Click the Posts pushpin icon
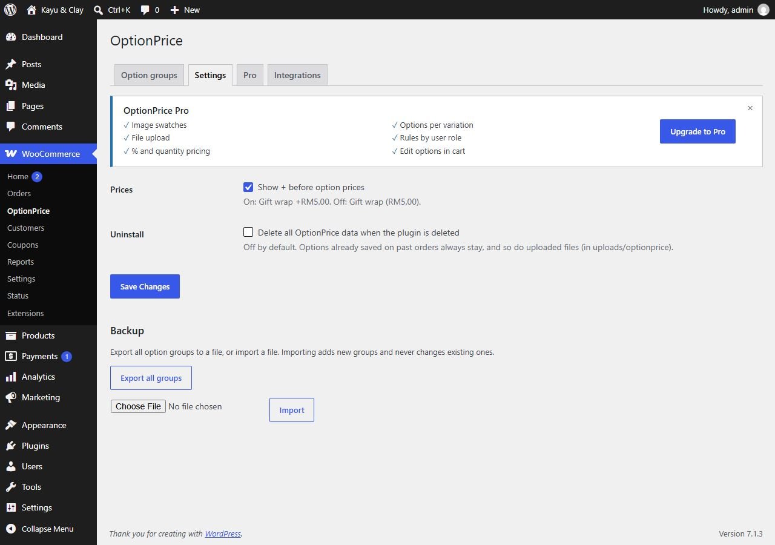This screenshot has height=545, width=775. tap(11, 64)
